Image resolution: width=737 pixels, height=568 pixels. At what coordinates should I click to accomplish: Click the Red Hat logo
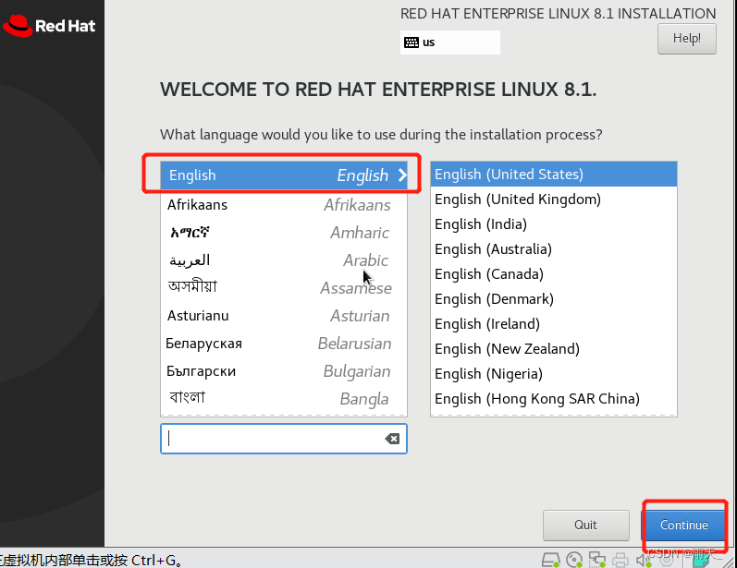tap(49, 25)
